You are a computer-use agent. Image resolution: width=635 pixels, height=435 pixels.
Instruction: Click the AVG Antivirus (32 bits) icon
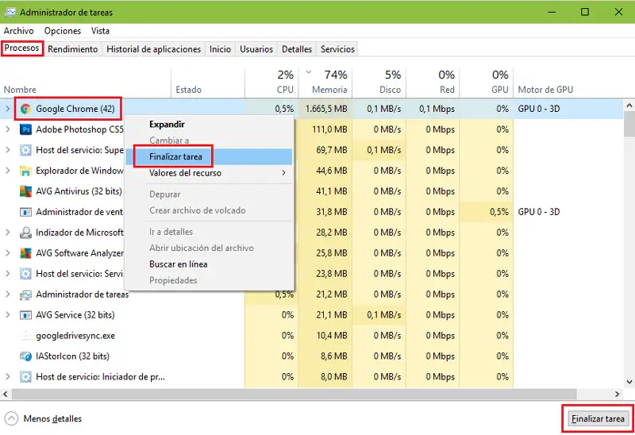(25, 191)
